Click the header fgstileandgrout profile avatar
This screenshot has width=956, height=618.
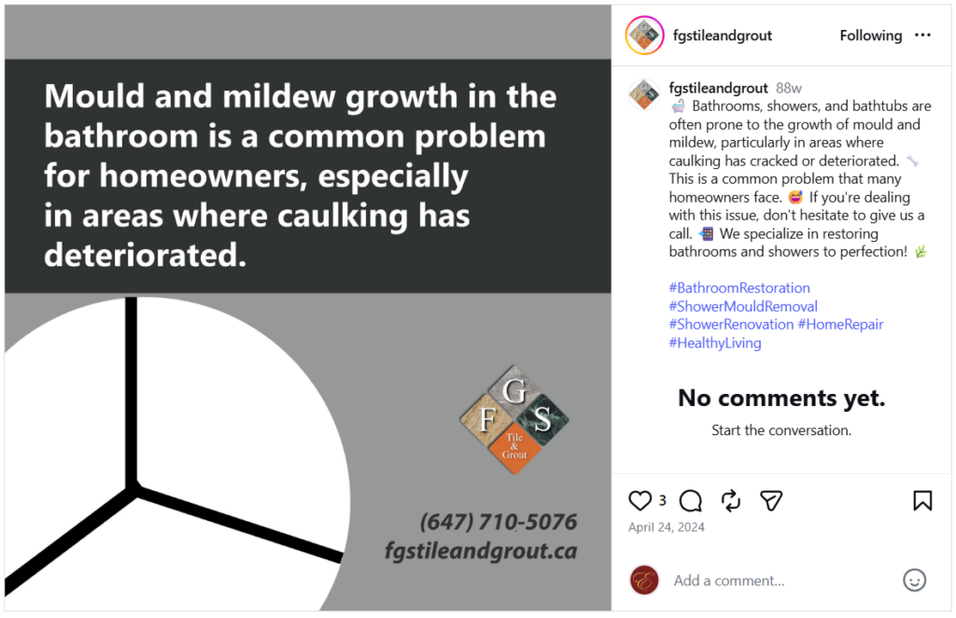[643, 35]
